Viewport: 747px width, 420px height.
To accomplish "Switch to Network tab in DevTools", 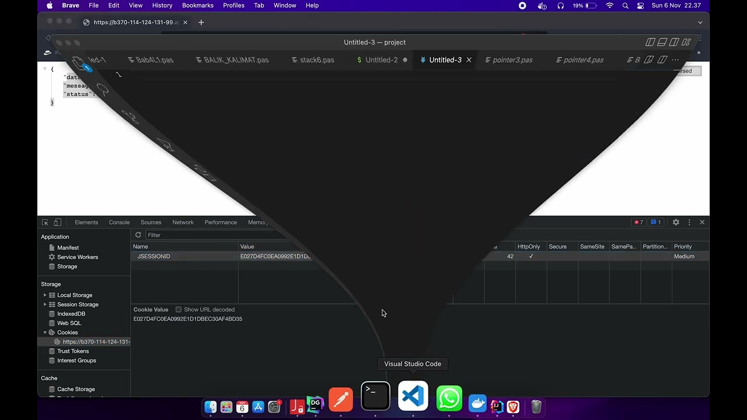I will tap(183, 222).
